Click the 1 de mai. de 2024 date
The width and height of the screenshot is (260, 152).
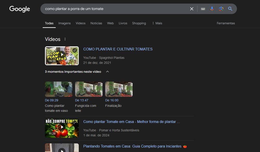pyautogui.click(x=96, y=135)
